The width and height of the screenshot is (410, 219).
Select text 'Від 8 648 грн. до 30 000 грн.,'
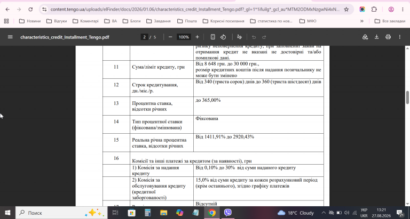coord(227,64)
